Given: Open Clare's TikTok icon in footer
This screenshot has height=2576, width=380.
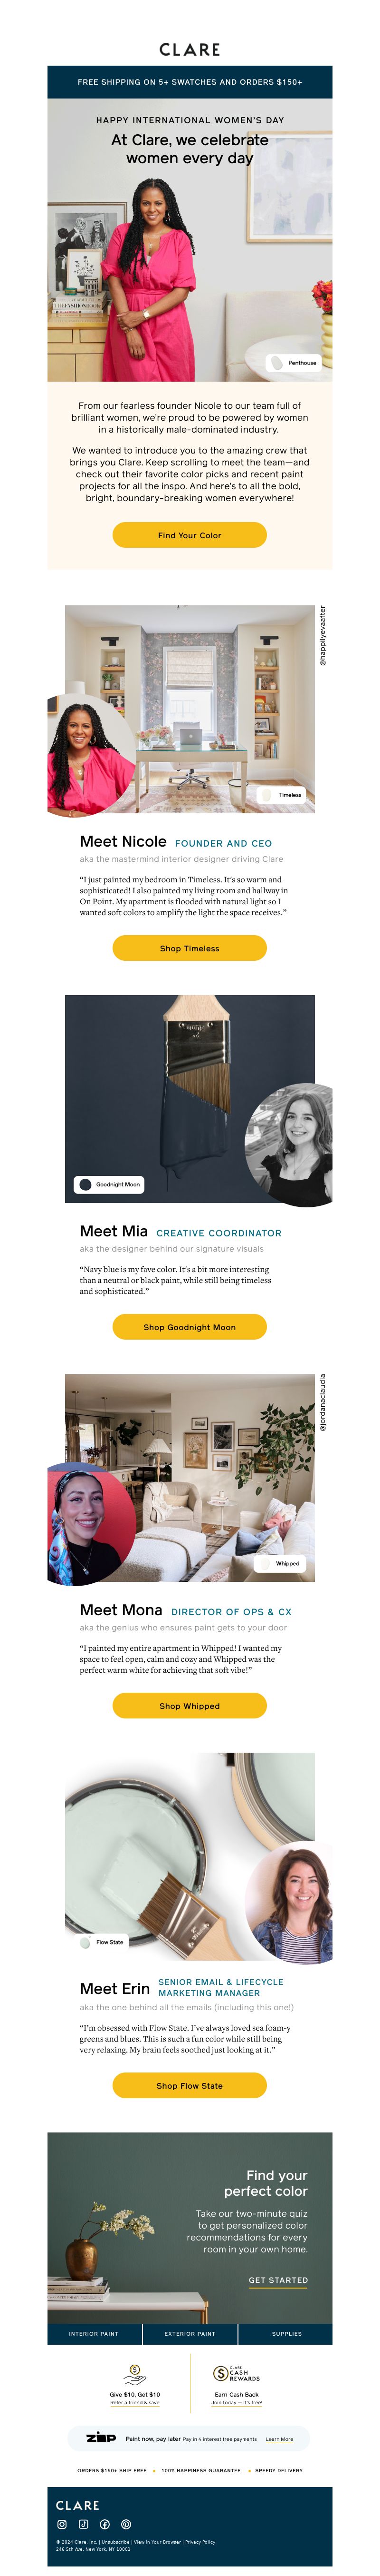Looking at the screenshot, I should coord(83,2524).
